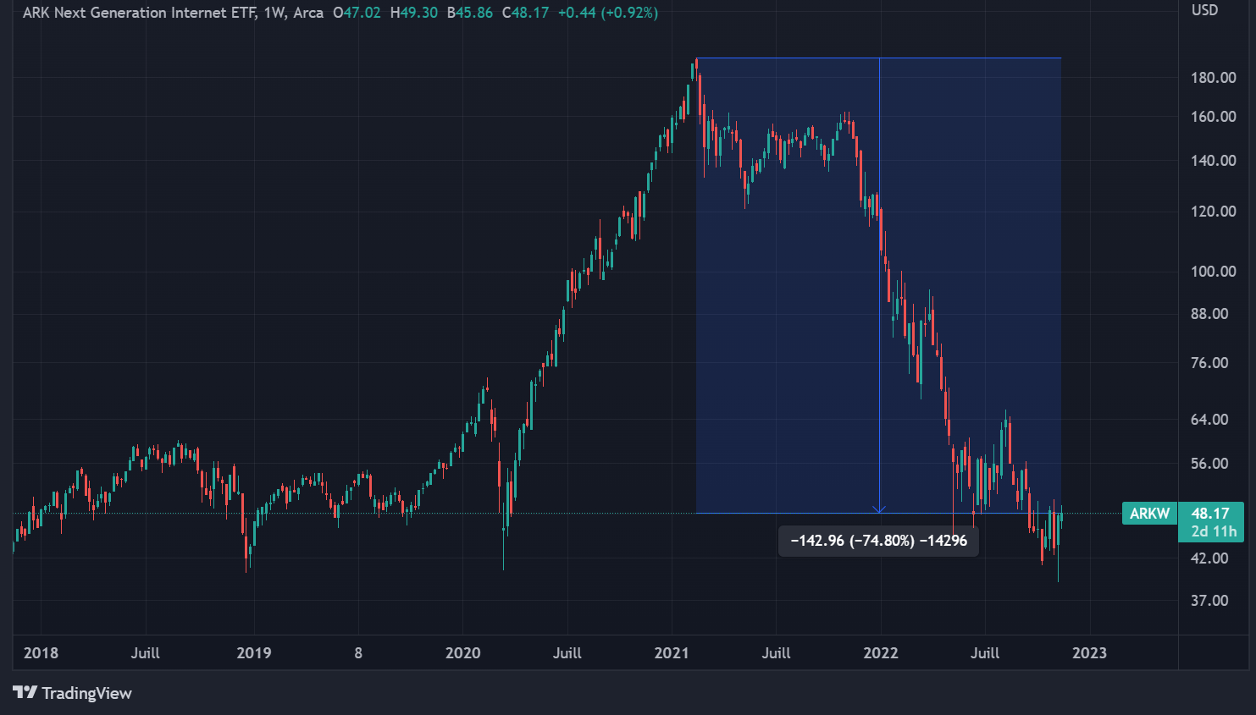The image size is (1256, 715).
Task: Click the downward arrowhead of the measure tool
Action: pos(879,509)
